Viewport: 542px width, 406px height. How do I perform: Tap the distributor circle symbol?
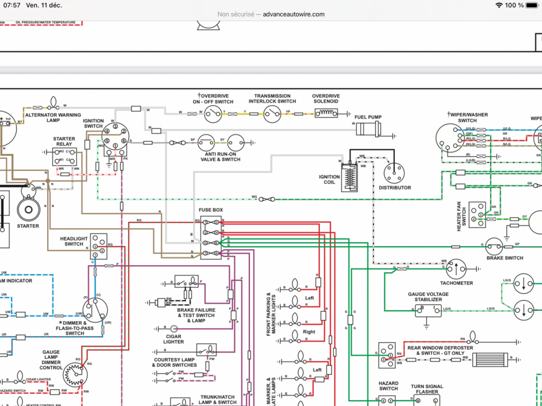pyautogui.click(x=394, y=173)
